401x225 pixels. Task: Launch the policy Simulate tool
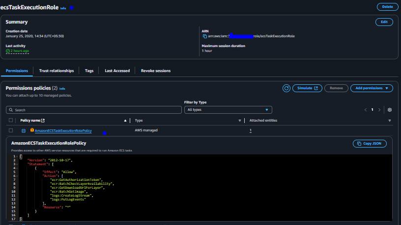[307, 88]
